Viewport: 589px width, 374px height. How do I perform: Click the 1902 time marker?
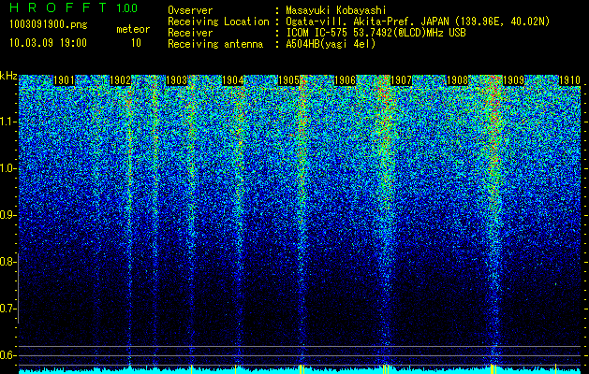coord(120,80)
